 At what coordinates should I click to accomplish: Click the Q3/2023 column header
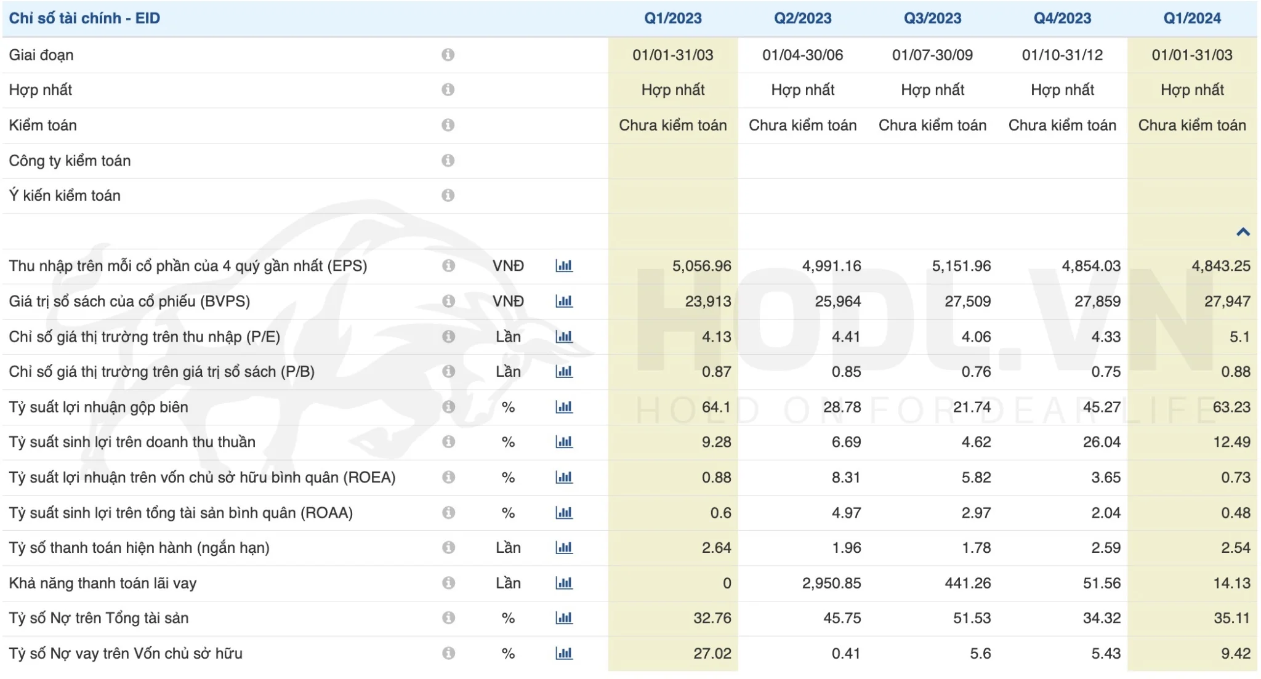pos(932,18)
